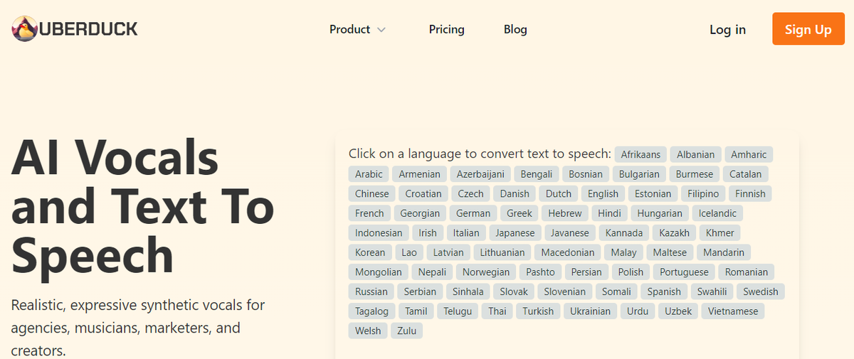Select the Zulu language tag
Viewport: 854px width, 359px height.
407,331
